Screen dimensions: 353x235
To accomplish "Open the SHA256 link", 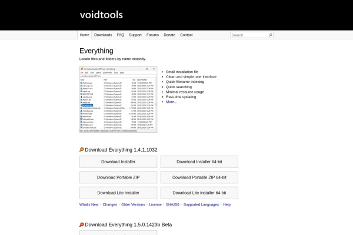I will [172, 204].
